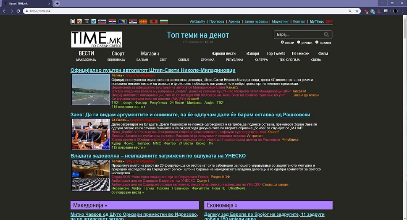Open headline about автопатот Штип-Свети Николе-Миладиновци
The height and width of the screenshot is (220, 407).
pyautogui.click(x=153, y=70)
